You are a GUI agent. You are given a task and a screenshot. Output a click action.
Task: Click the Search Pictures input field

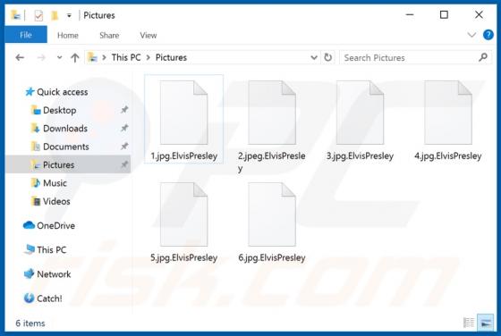click(410, 58)
